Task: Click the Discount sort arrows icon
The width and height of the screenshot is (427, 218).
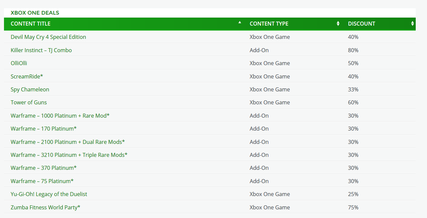Action: pyautogui.click(x=412, y=24)
